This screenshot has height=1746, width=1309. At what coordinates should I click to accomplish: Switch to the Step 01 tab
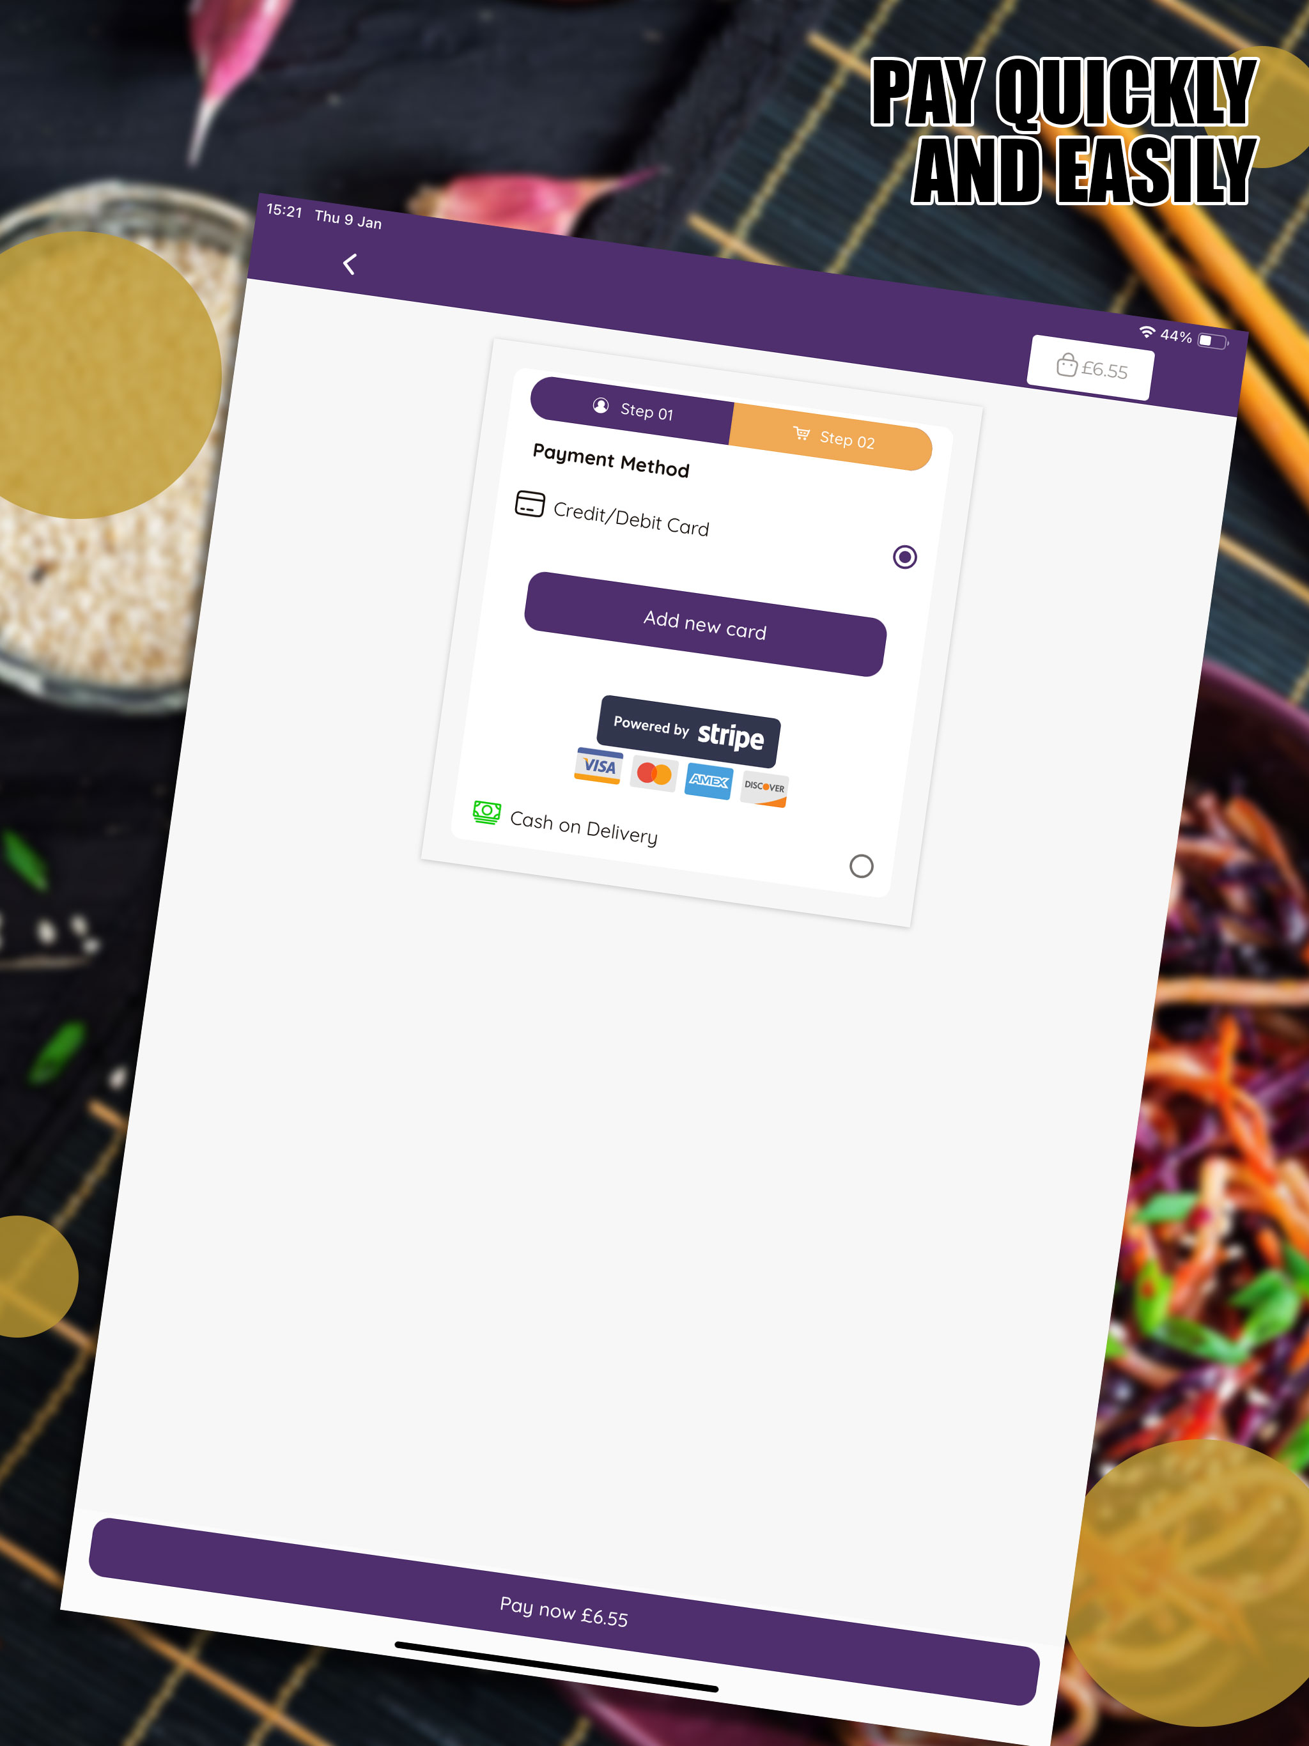tap(631, 410)
